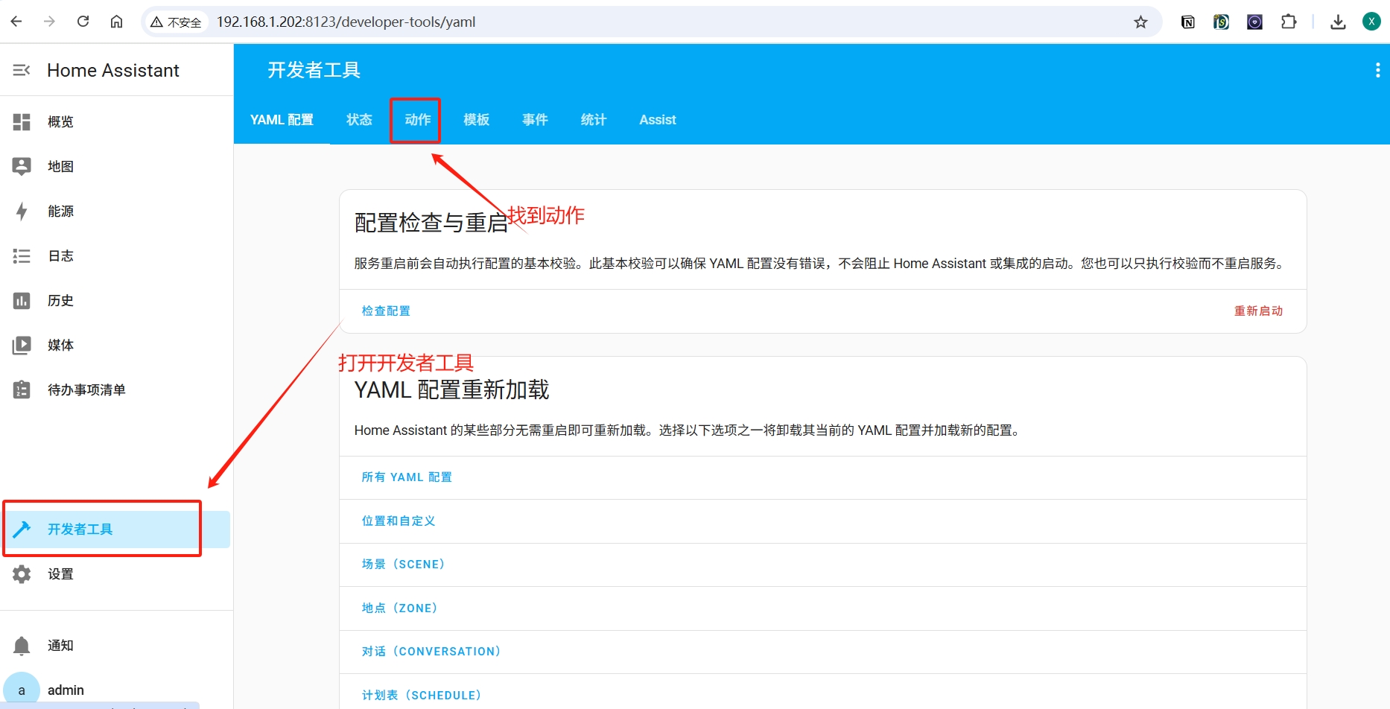Viewport: 1390px width, 709px height.
Task: Switch to the 模板 tab
Action: (477, 120)
